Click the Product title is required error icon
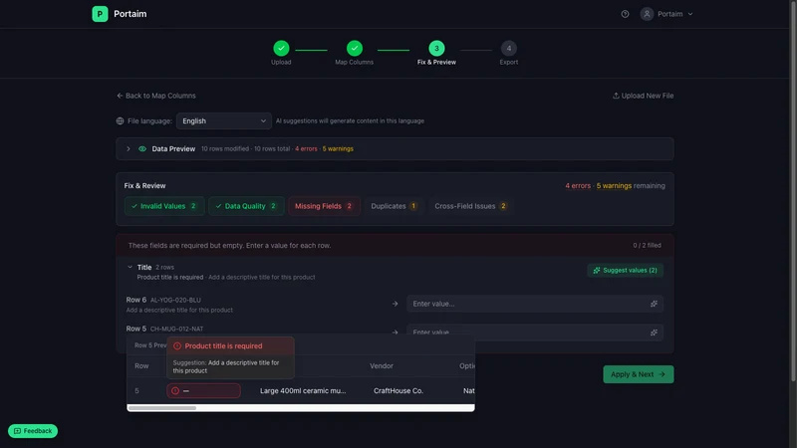Screen dimensions: 797x448 tap(177, 345)
